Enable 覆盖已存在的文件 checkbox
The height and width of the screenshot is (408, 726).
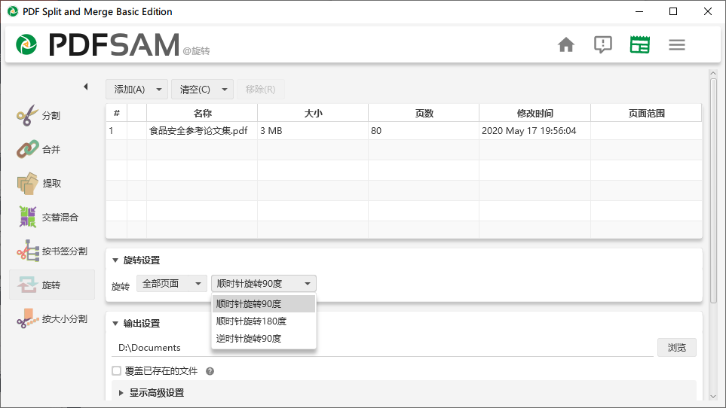point(117,370)
